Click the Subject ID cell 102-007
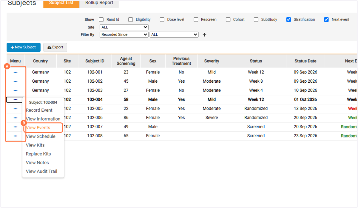 coord(95,127)
